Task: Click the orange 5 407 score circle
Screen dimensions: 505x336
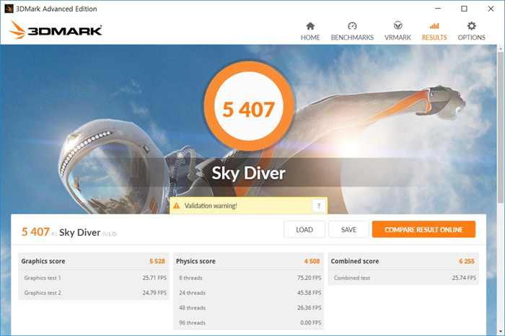Action: [249, 106]
